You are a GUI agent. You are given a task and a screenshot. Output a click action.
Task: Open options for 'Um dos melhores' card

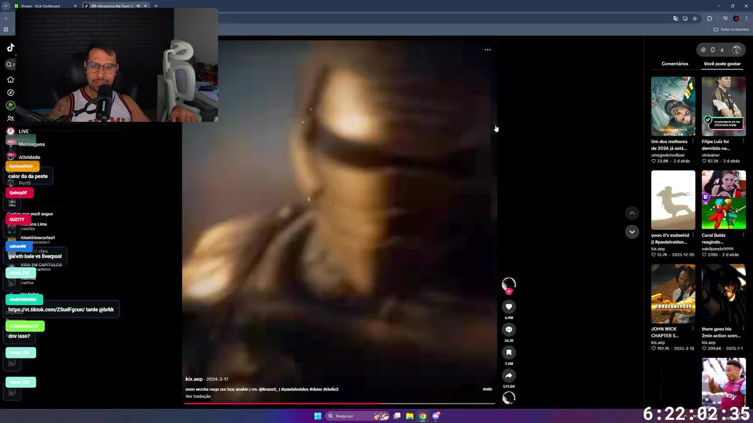pyautogui.click(x=693, y=142)
